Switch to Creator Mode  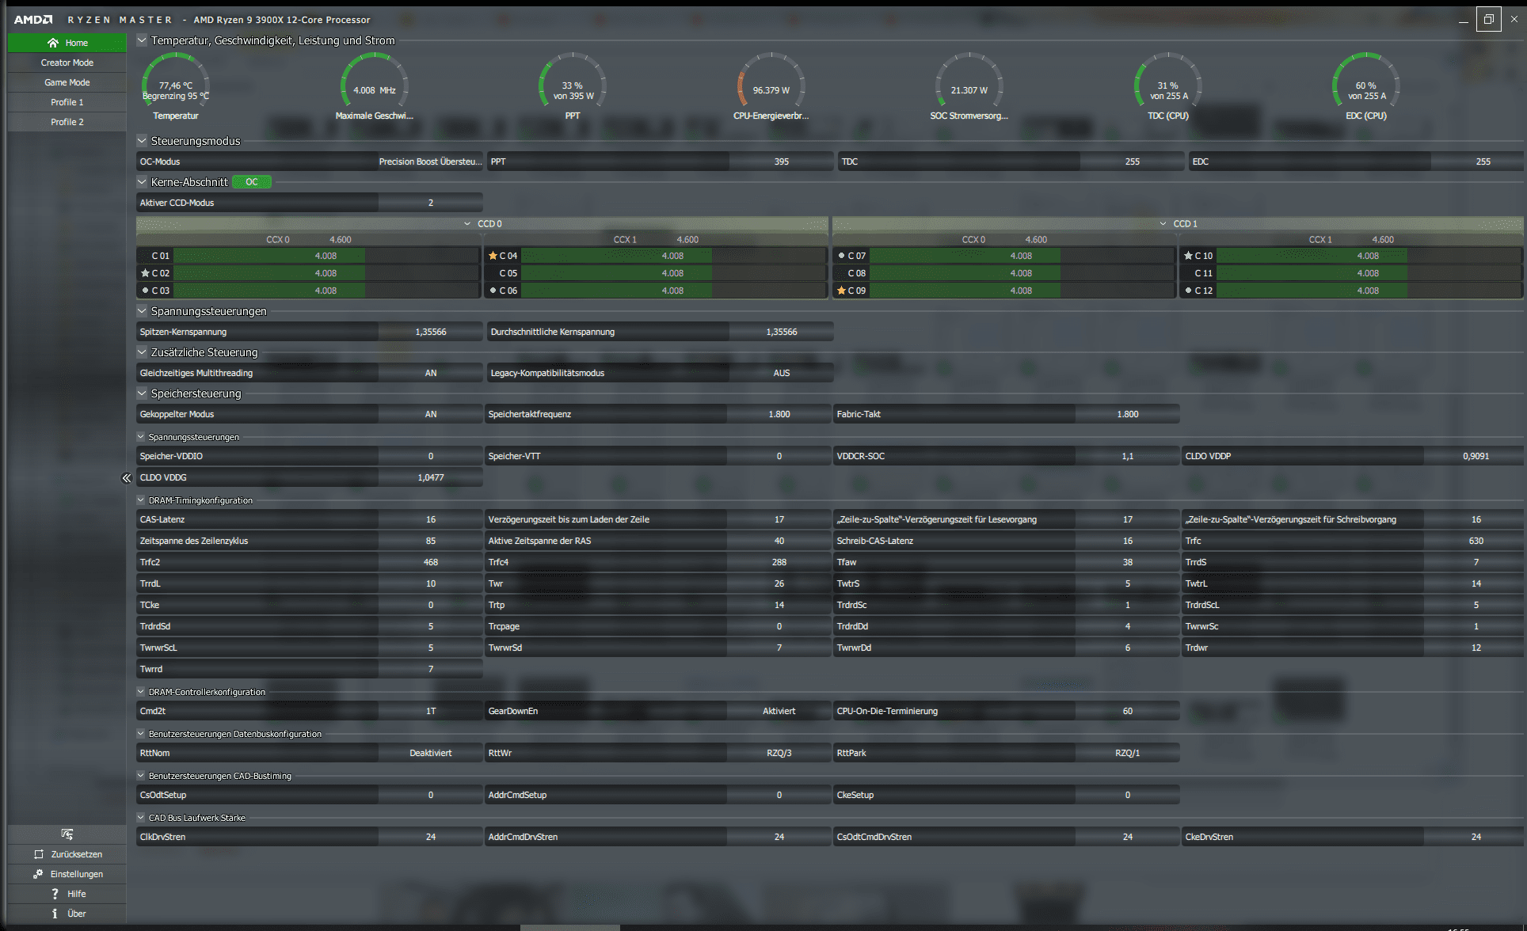(x=67, y=63)
